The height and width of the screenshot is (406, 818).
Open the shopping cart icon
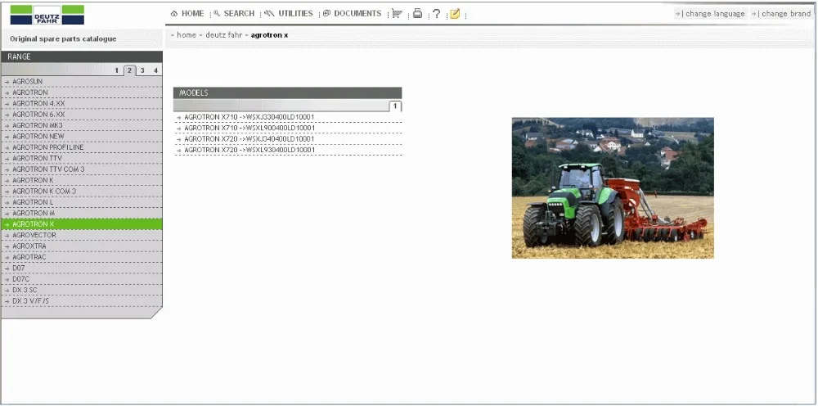(397, 14)
